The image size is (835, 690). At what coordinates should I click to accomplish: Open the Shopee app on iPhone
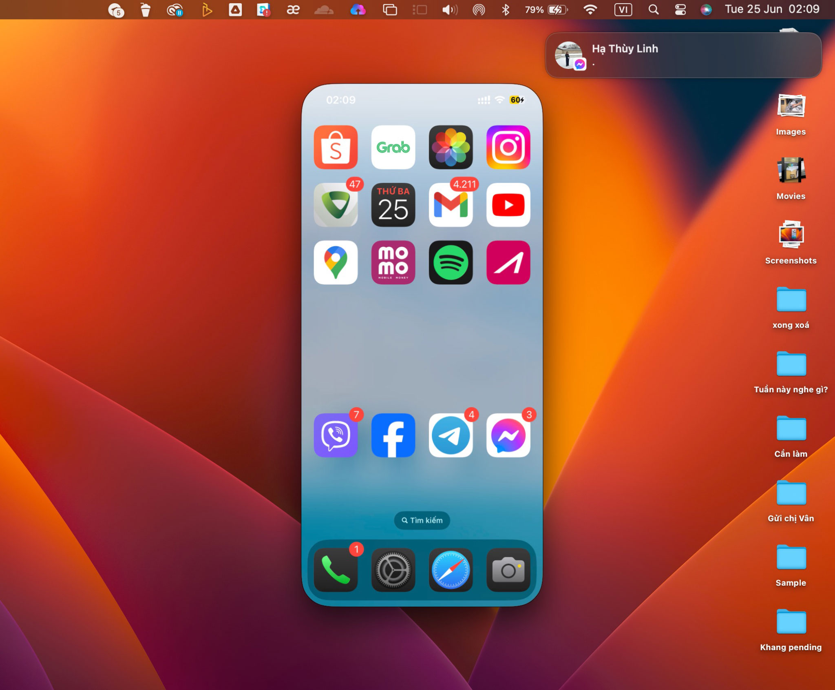pos(336,147)
